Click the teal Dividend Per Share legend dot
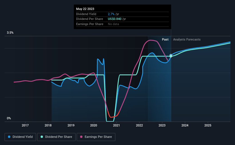Screen dimensions: 235x145 coord(42,137)
